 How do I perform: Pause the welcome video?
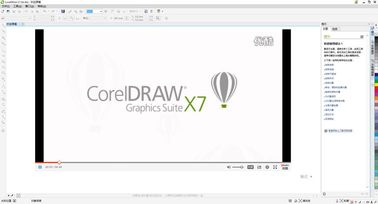click(40, 167)
